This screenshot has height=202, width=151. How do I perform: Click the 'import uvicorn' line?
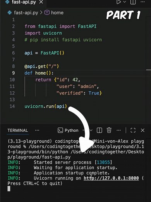[x=43, y=33]
